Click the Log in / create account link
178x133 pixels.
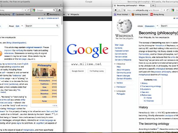click(50, 18)
